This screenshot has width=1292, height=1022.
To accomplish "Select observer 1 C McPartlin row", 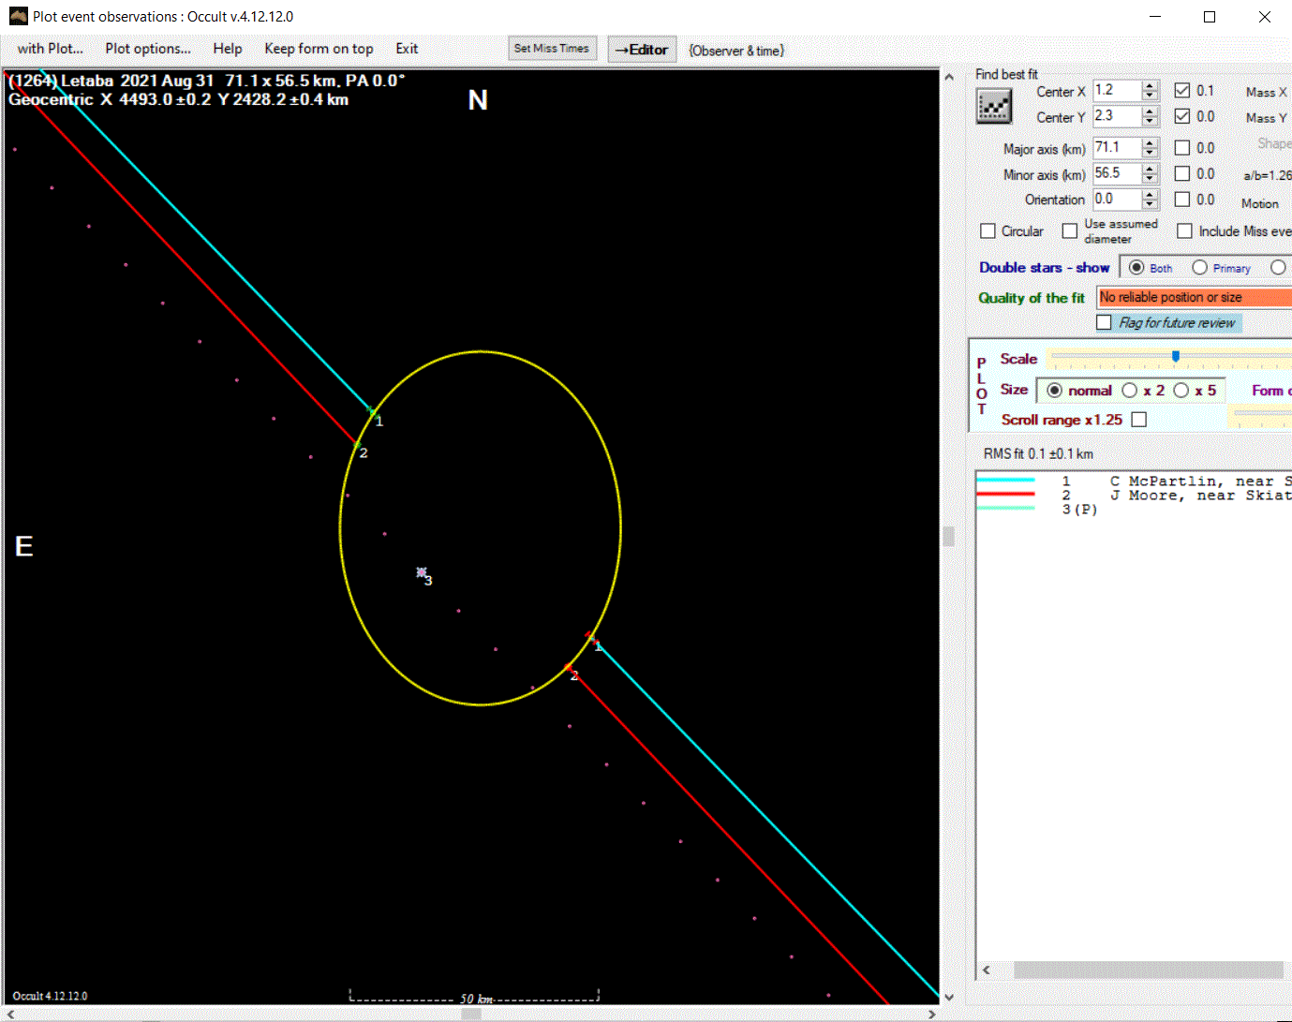I will point(1134,481).
